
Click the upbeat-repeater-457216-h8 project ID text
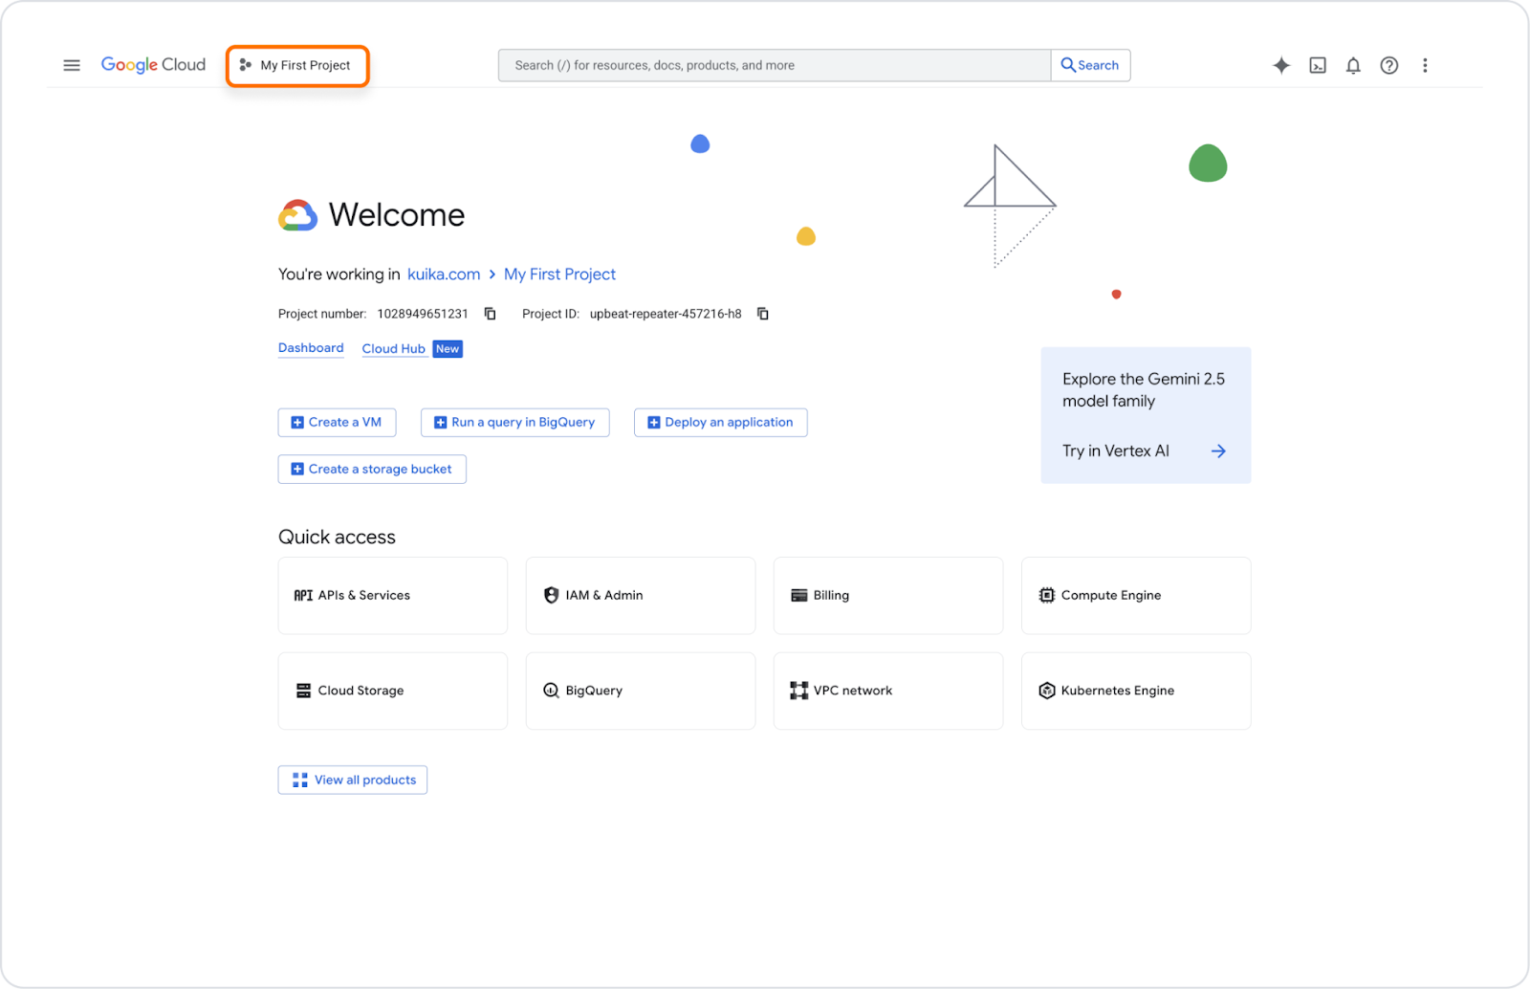tap(666, 314)
